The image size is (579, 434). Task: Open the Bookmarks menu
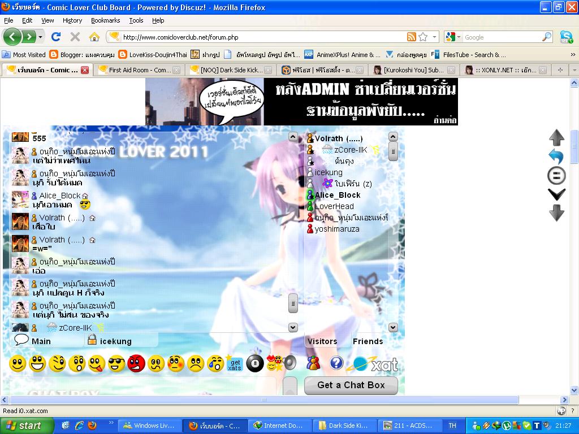pos(105,20)
